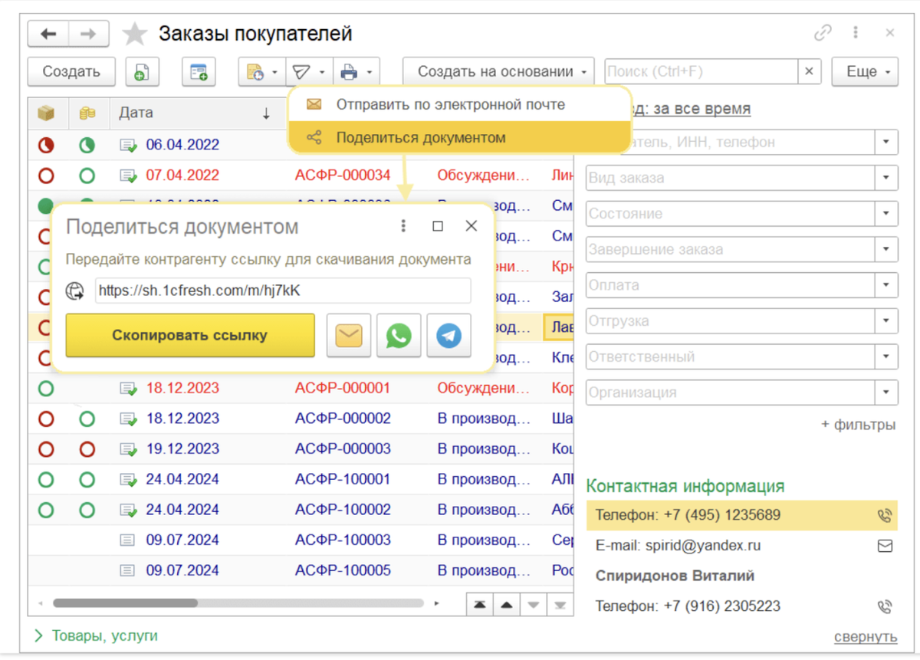
Task: Select order number АСФР-100003
Action: coord(343,540)
